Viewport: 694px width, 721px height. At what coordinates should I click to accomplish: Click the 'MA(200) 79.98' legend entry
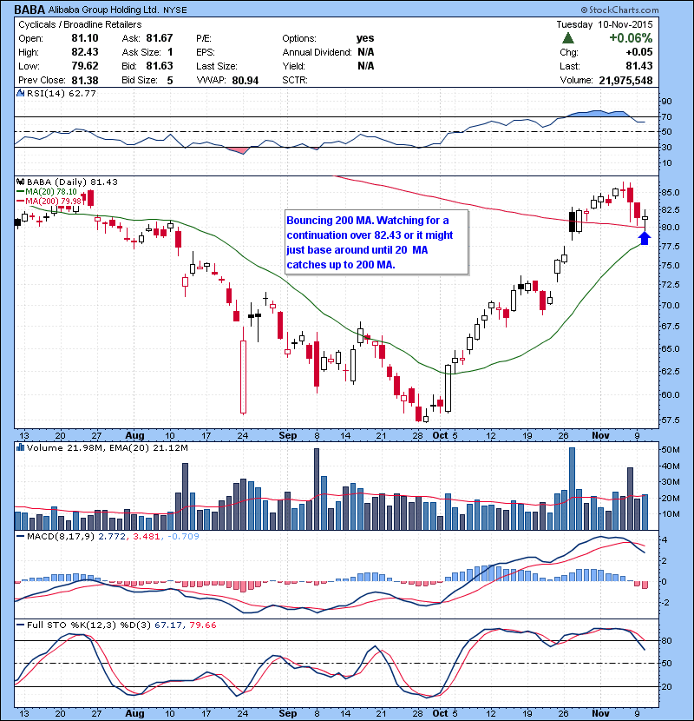pos(49,201)
